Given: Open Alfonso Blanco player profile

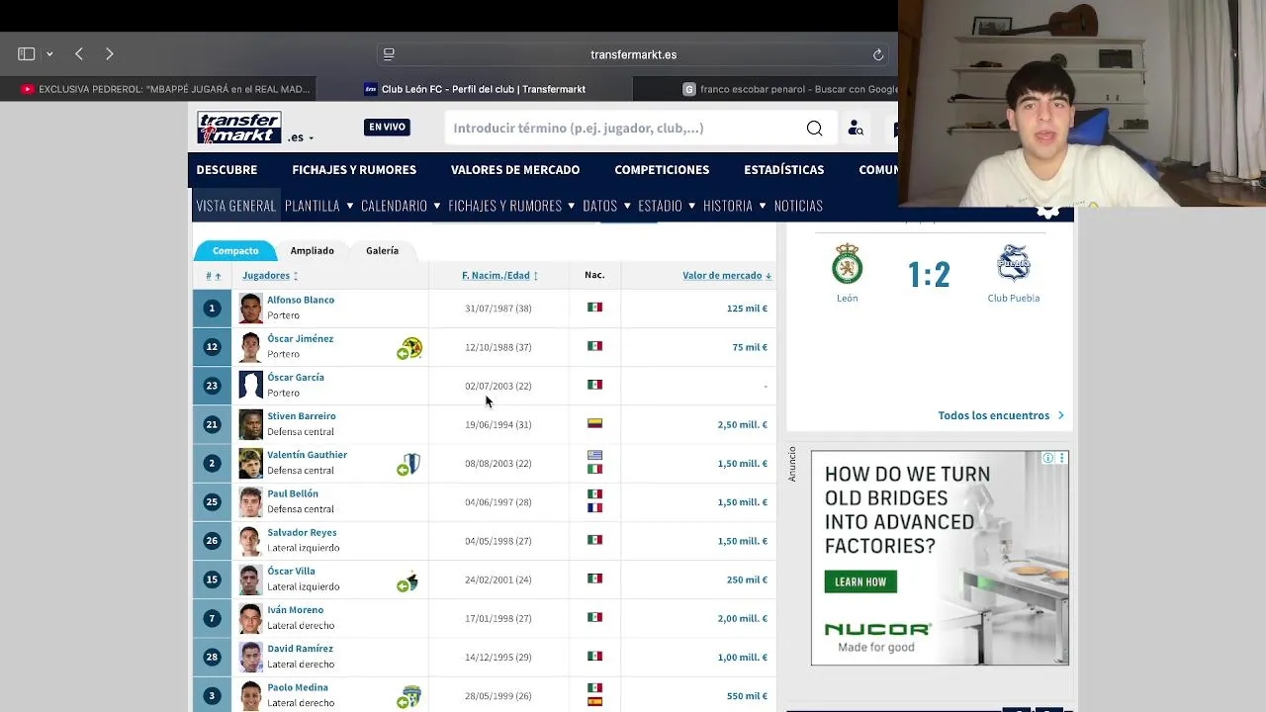Looking at the screenshot, I should (x=301, y=300).
